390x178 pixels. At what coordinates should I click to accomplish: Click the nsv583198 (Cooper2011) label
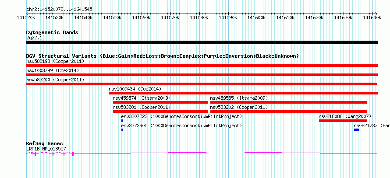[55, 61]
